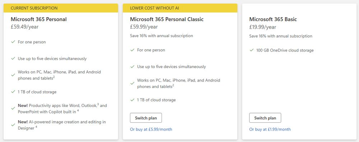
Task: Select the Lower cost without AI banner
Action: 180,8
